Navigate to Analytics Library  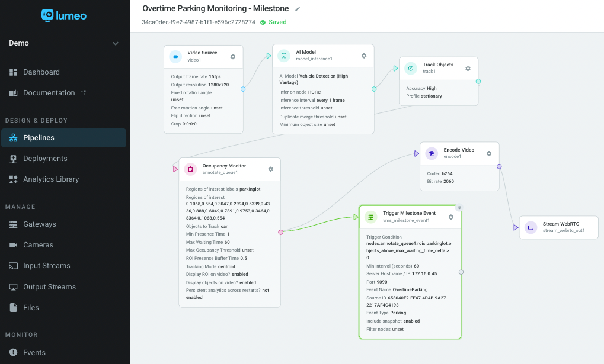50,179
